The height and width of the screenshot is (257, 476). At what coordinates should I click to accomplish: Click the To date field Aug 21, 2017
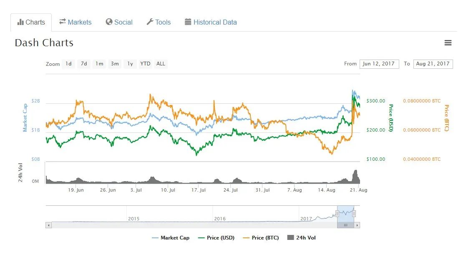pos(433,64)
